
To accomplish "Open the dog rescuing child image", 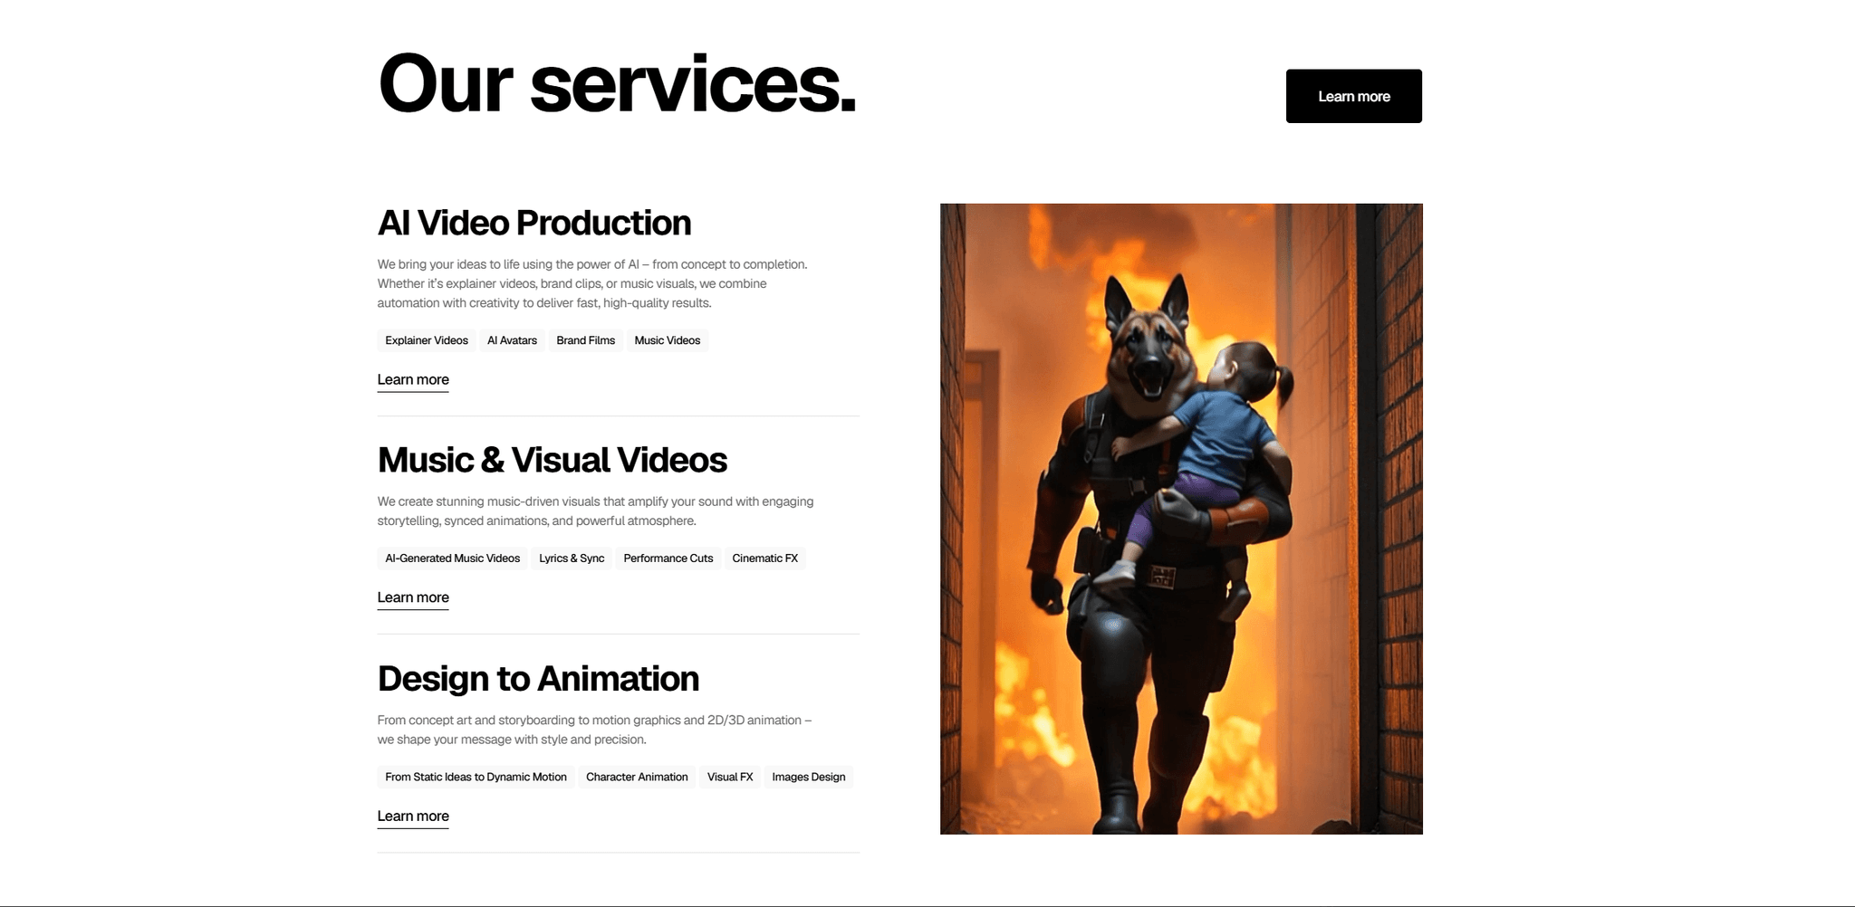I will click(1181, 519).
